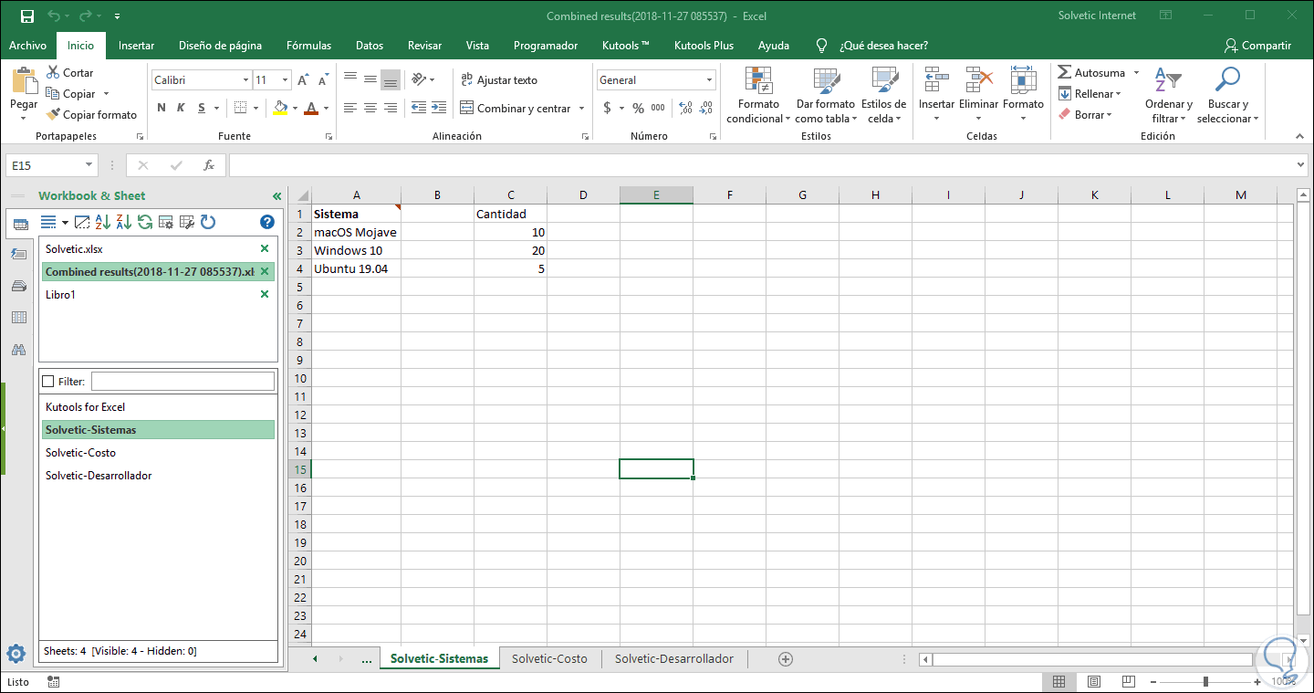Collapse the Workbook & Sheet pane

[276, 196]
